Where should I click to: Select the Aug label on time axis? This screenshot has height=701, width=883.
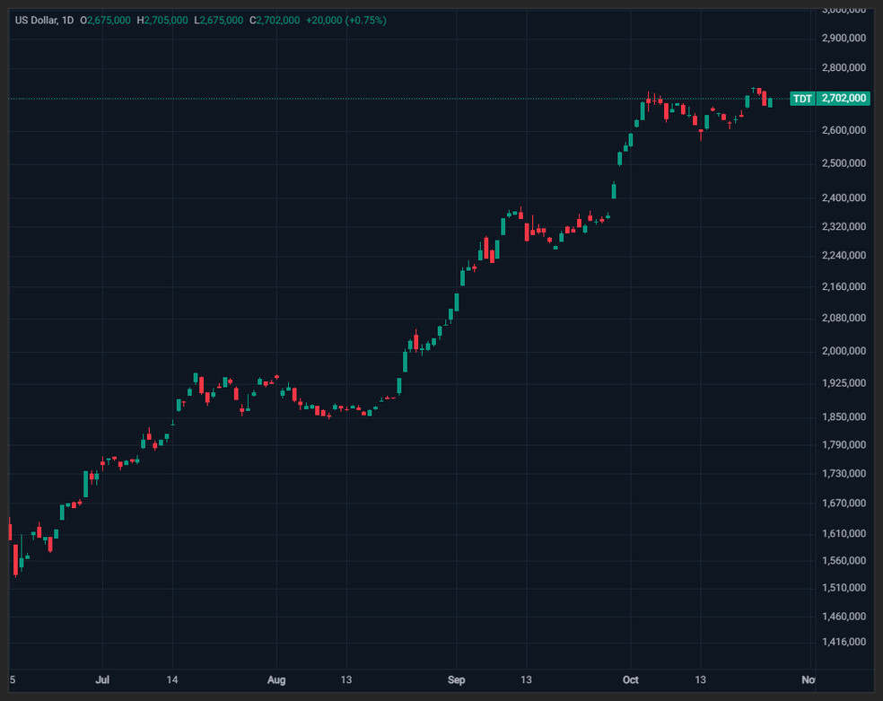pyautogui.click(x=276, y=679)
